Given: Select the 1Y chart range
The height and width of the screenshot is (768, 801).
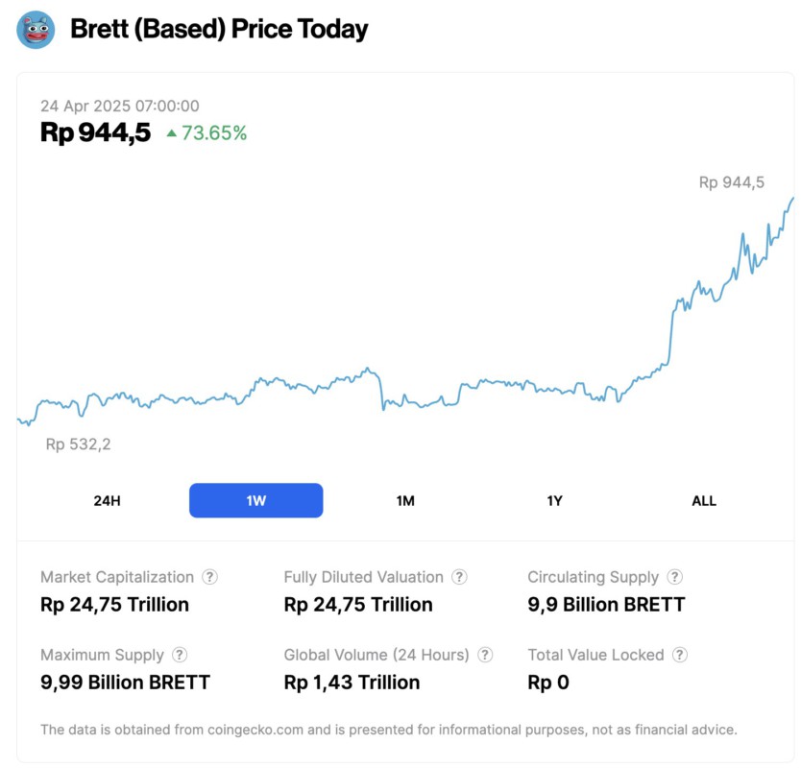Looking at the screenshot, I should (x=554, y=500).
